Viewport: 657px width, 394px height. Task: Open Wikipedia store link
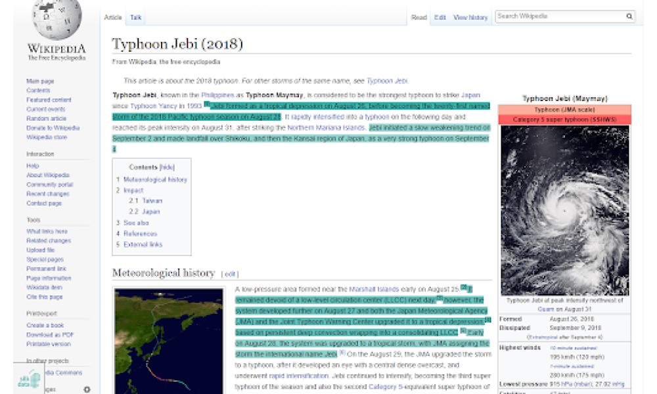point(47,137)
